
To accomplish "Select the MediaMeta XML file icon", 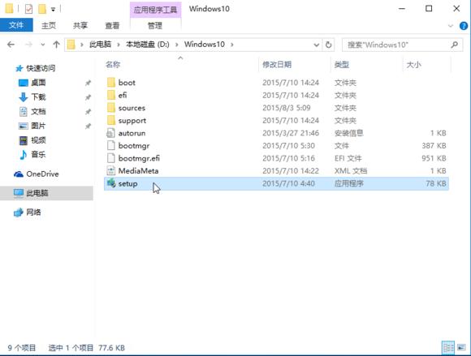I will click(x=110, y=170).
